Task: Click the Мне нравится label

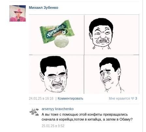Action: click(119, 98)
